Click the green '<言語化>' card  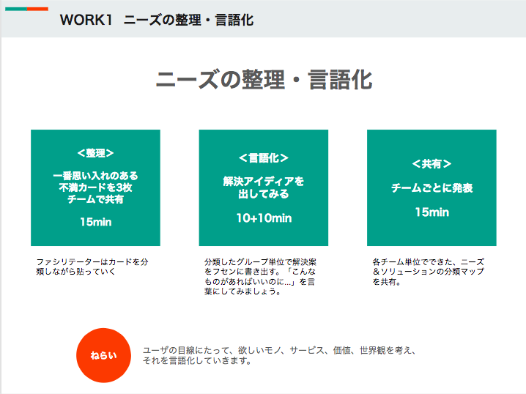pyautogui.click(x=264, y=187)
